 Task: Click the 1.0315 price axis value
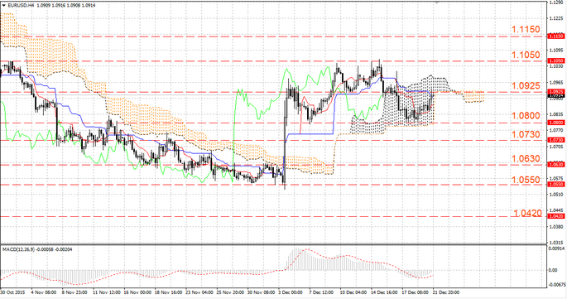(556, 243)
